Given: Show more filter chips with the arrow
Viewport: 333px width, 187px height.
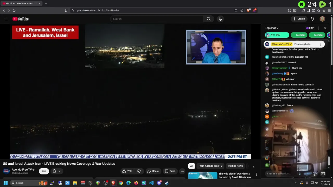Looking at the screenshot, I should click(254, 167).
